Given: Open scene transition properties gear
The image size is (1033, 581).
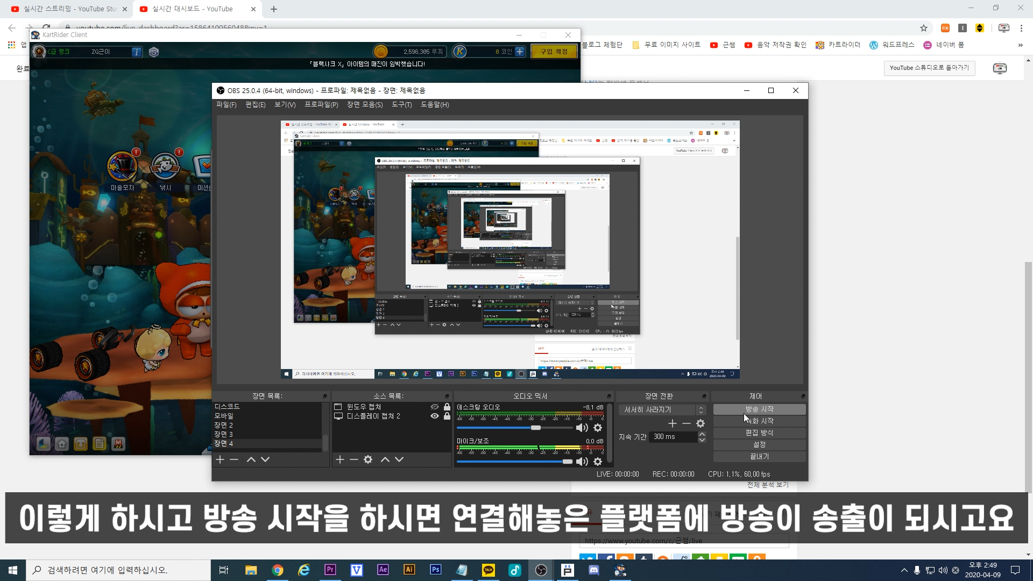Looking at the screenshot, I should [701, 424].
